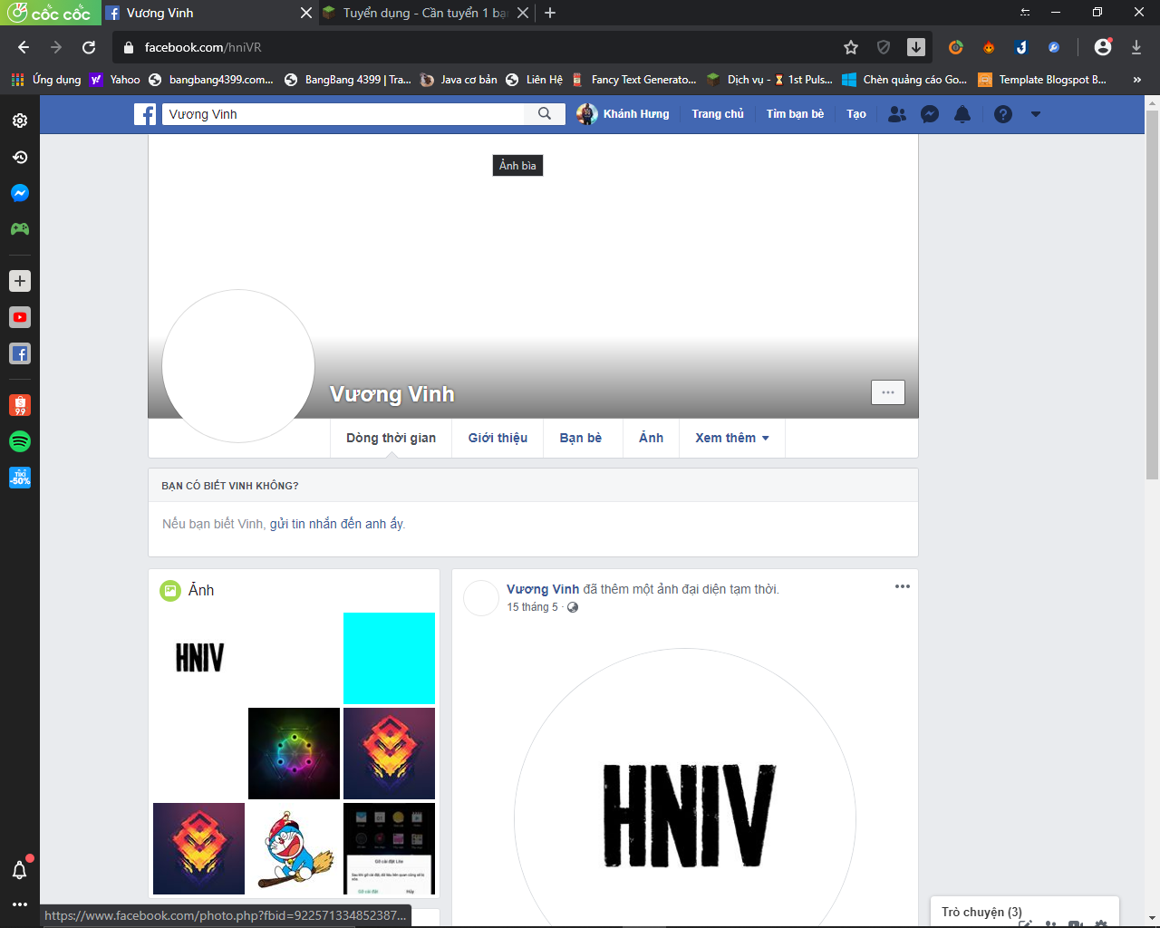This screenshot has width=1160, height=928.
Task: Bookmark this page with the star
Action: click(851, 47)
